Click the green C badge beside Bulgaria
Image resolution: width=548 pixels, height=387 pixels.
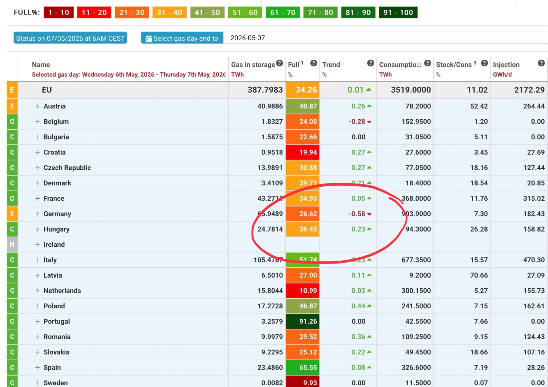12,137
